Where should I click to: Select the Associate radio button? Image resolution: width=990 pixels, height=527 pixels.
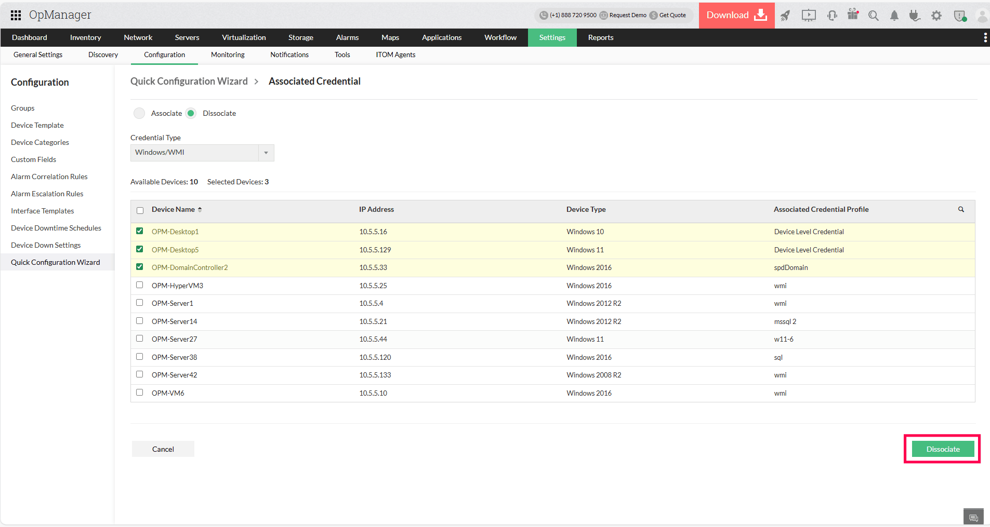click(x=139, y=113)
